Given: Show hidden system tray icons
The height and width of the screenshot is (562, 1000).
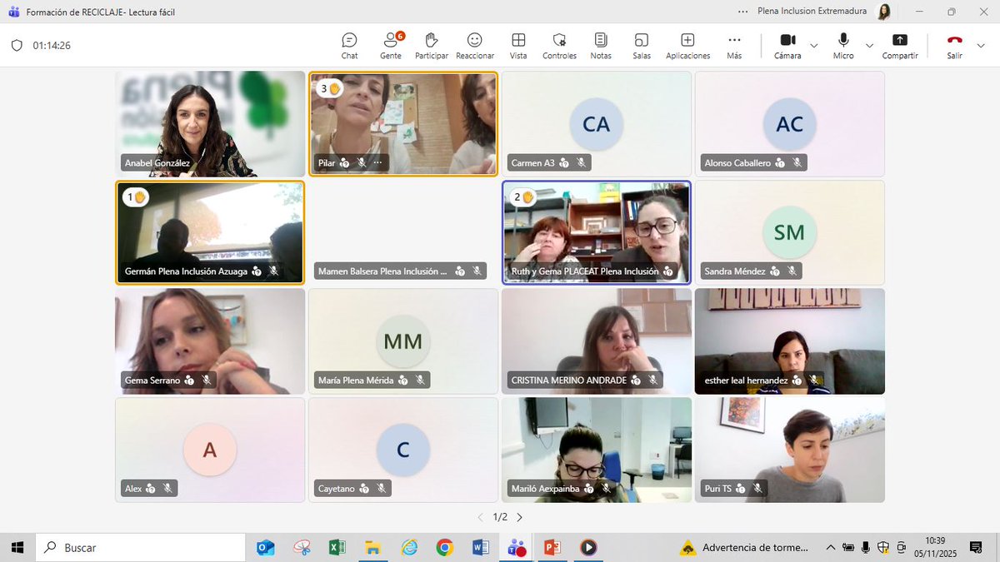Looking at the screenshot, I should pos(830,547).
